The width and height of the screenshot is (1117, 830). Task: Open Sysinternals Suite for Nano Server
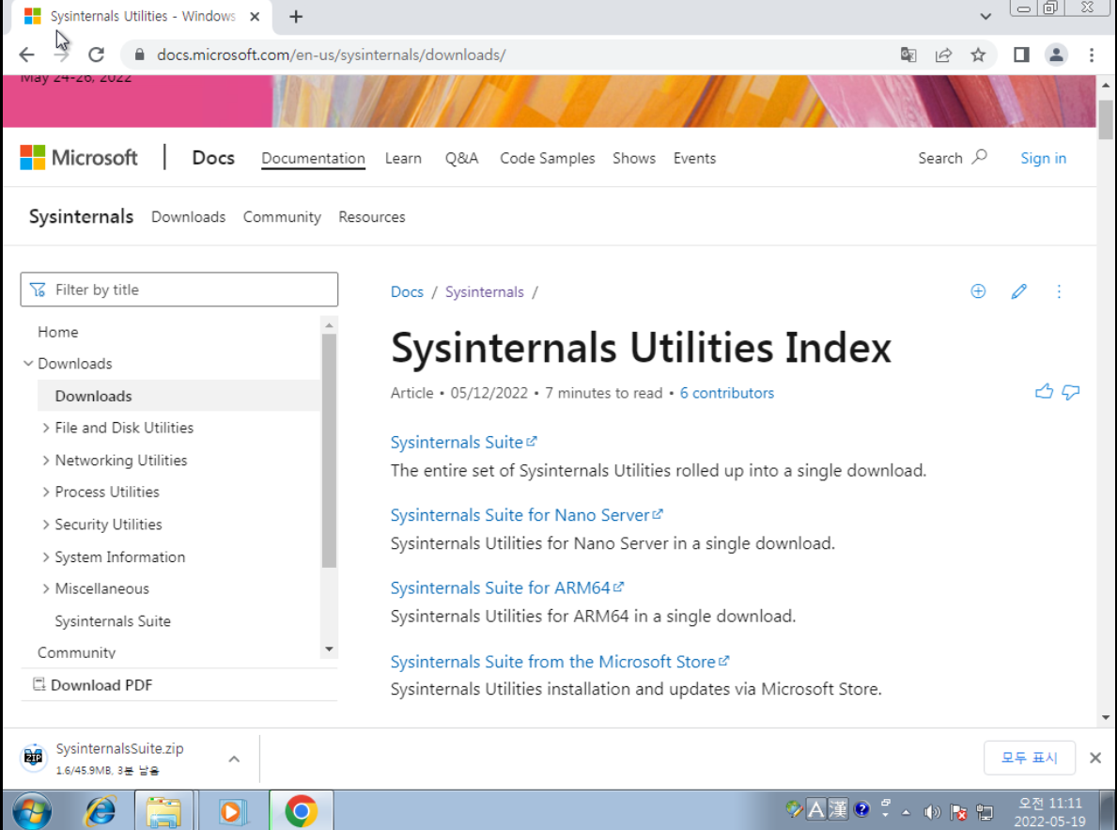[526, 515]
